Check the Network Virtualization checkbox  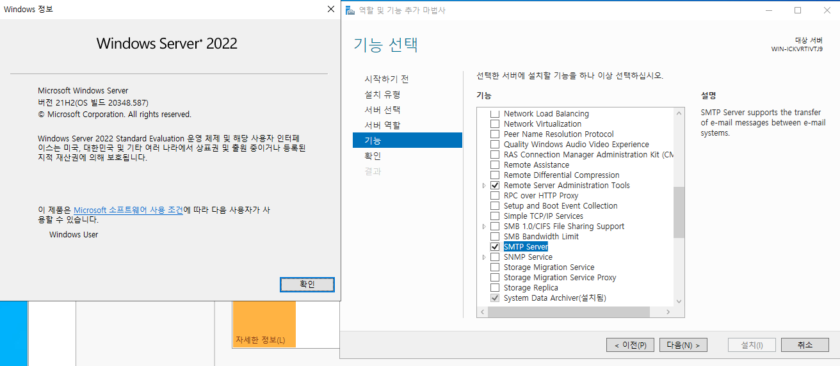coord(494,124)
